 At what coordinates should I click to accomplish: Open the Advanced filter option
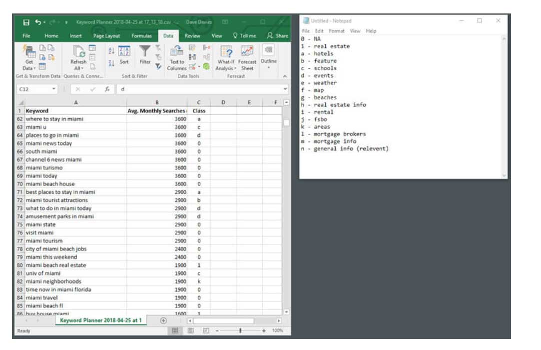[x=158, y=66]
